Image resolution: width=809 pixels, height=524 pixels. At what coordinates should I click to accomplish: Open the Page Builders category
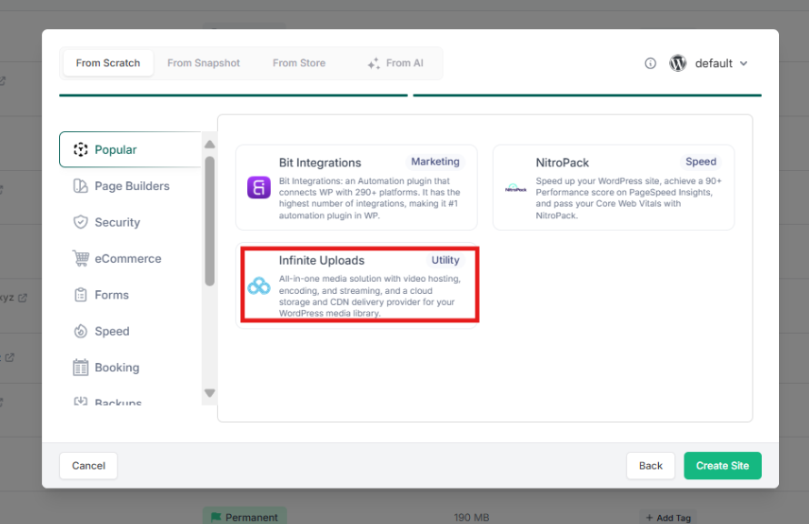coord(122,186)
